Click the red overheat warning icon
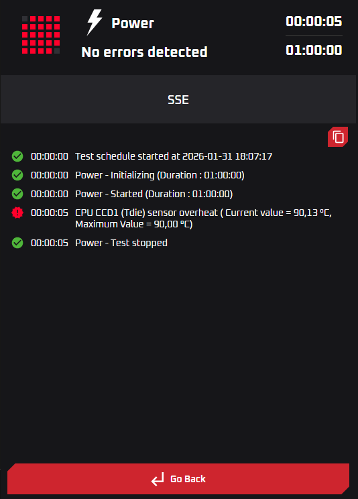Screen dimensions: 358x499 point(17,213)
